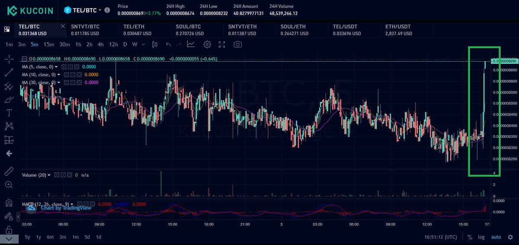Toggle magnet mode
Viewport: 519px width, 245px height.
pos(9,203)
